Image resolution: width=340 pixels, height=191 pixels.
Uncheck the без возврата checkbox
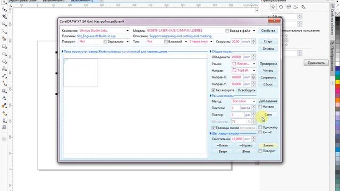point(214,90)
